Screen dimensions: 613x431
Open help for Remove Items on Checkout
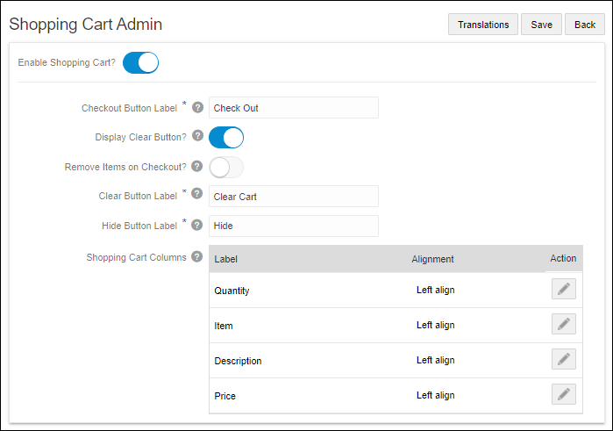(x=197, y=167)
